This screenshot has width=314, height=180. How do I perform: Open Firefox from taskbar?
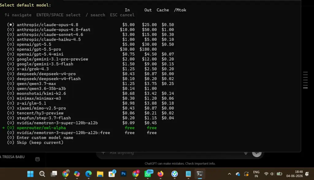pos(160,174)
